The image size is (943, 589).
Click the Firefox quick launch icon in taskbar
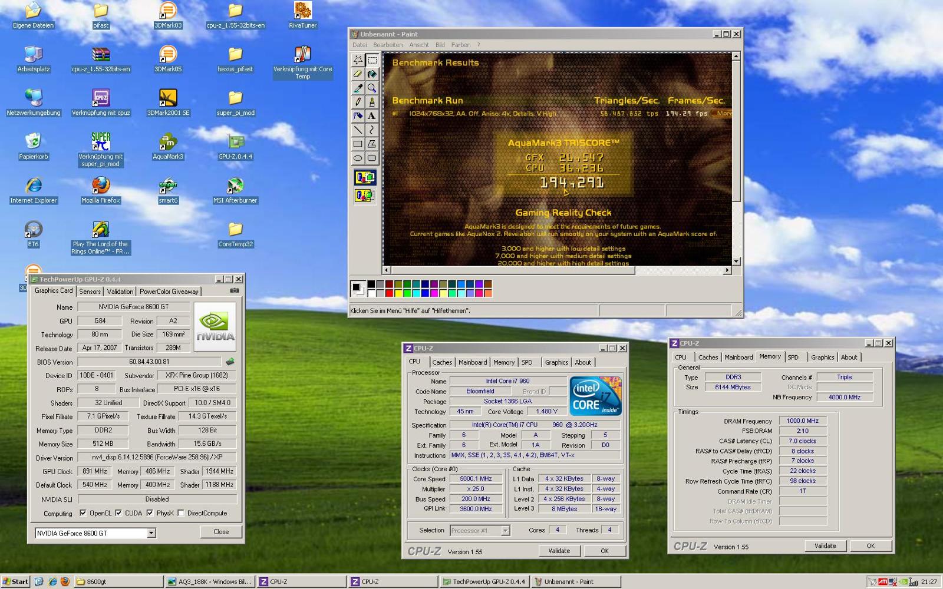pyautogui.click(x=65, y=581)
